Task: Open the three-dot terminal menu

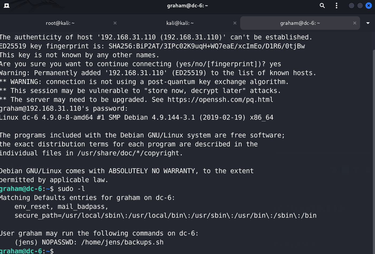Action: (336, 6)
